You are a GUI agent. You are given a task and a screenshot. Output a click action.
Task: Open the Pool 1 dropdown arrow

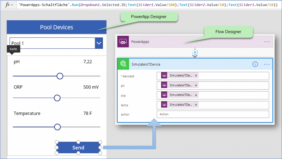pos(99,43)
